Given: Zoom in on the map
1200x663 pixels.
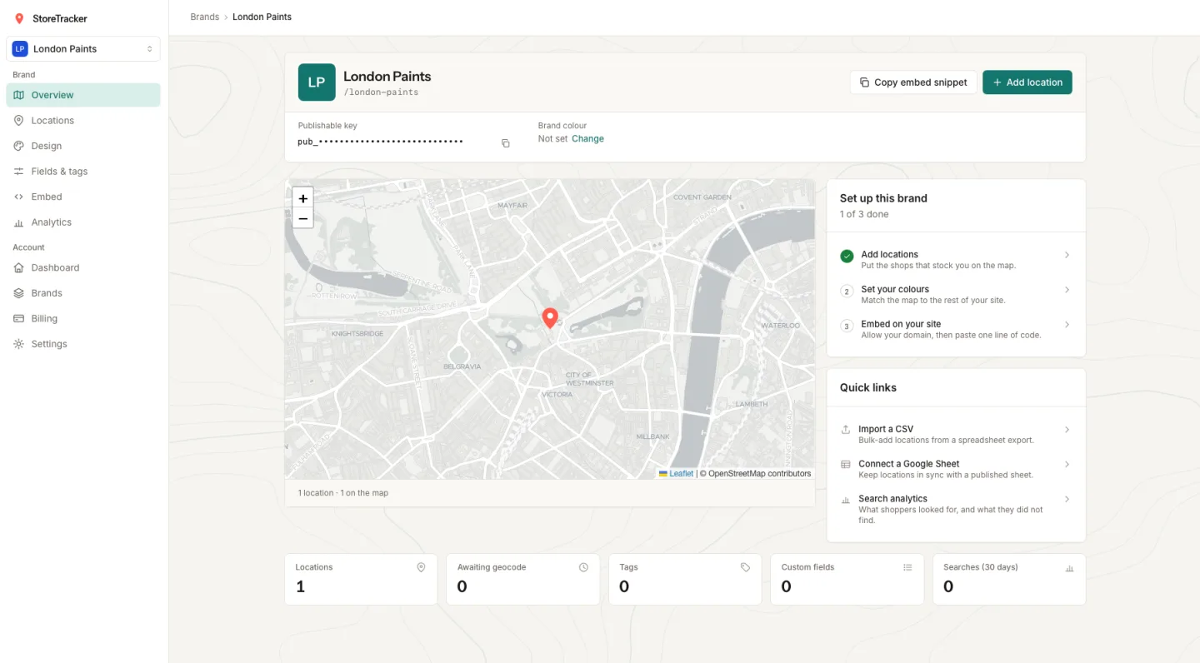Looking at the screenshot, I should pos(303,198).
